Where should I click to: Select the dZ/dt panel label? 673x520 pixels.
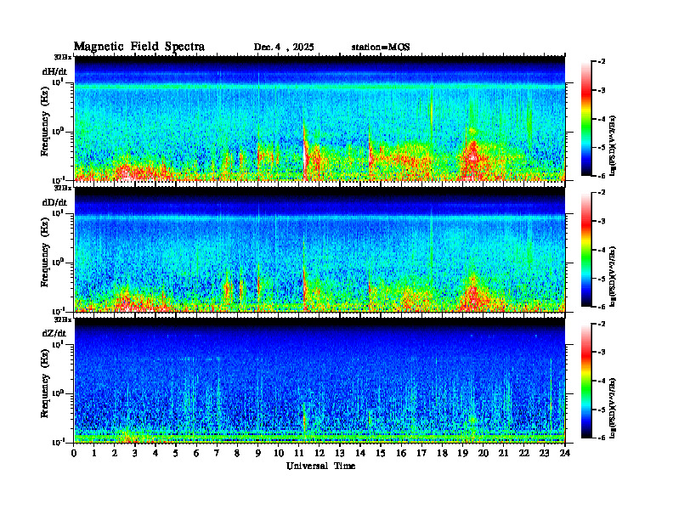click(54, 333)
